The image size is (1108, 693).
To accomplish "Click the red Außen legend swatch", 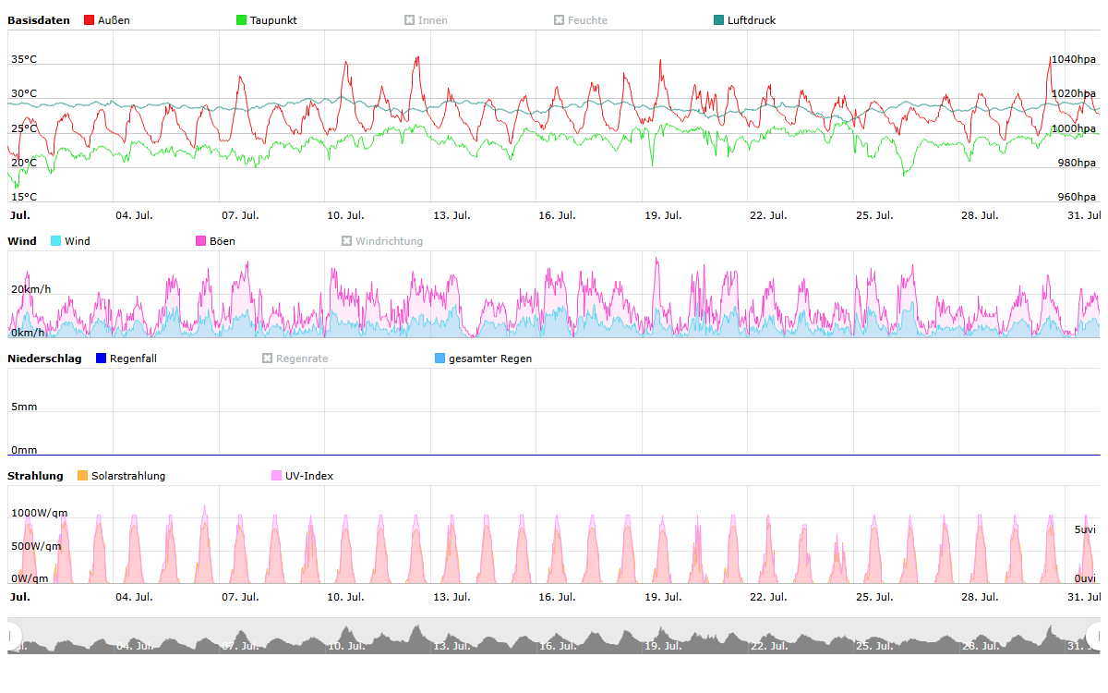I will pos(90,20).
